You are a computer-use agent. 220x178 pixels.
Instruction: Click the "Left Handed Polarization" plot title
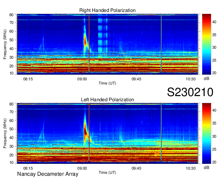coord(107,100)
